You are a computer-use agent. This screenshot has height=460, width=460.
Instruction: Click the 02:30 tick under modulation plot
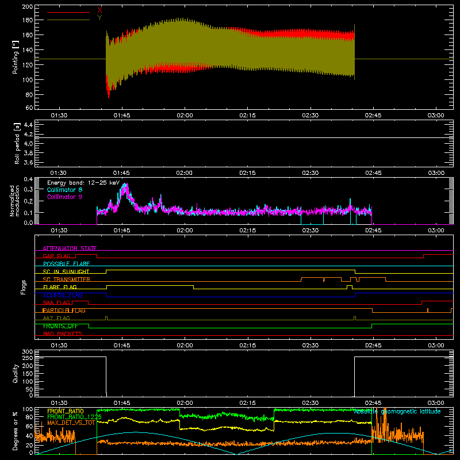[310, 231]
